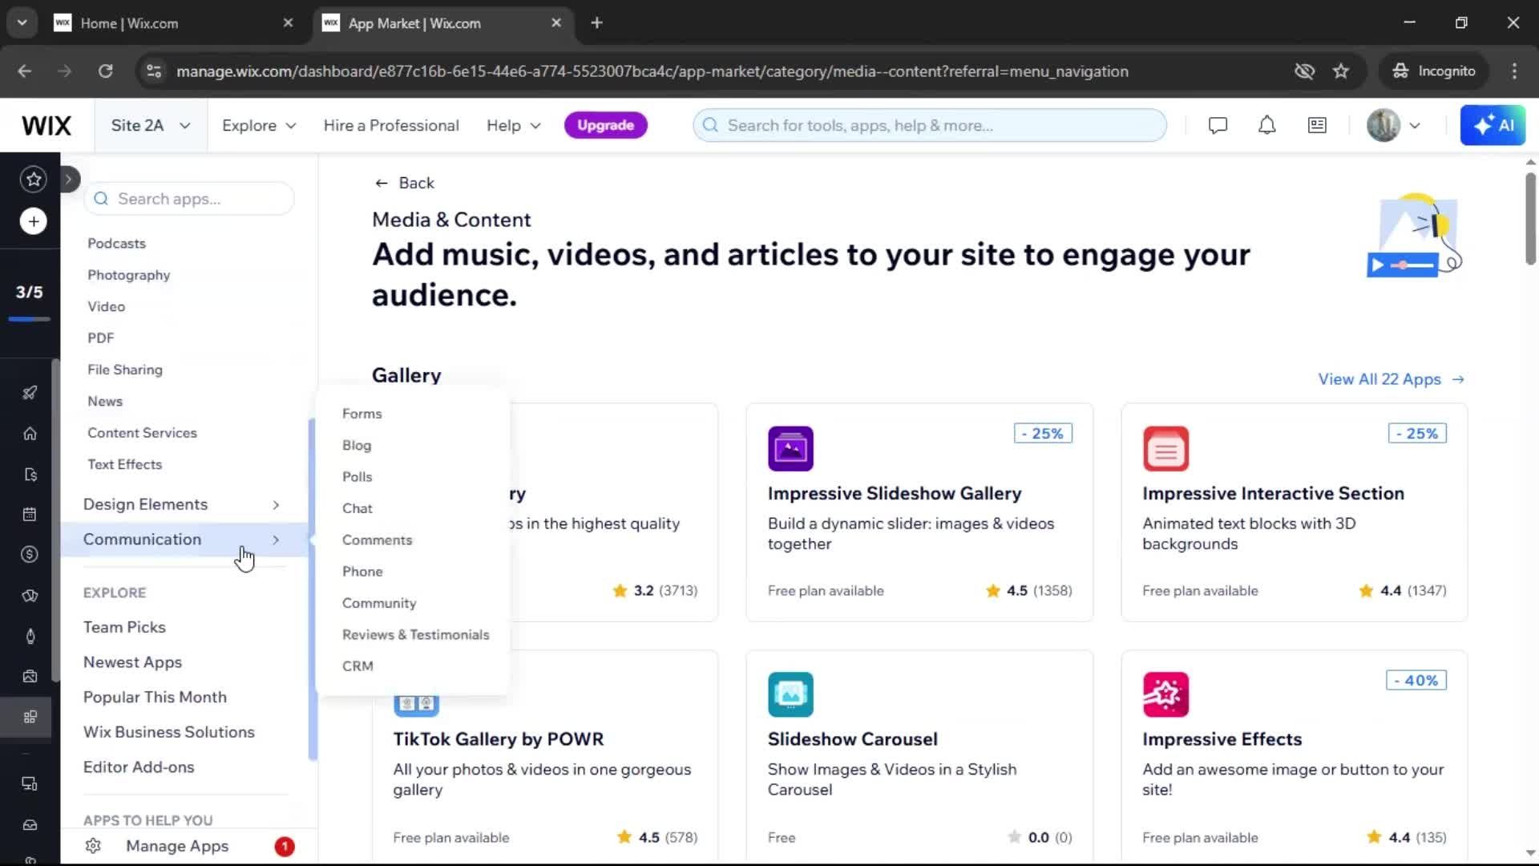This screenshot has height=866, width=1539.
Task: Open the favorites star icon in left rail
Action: 33,179
